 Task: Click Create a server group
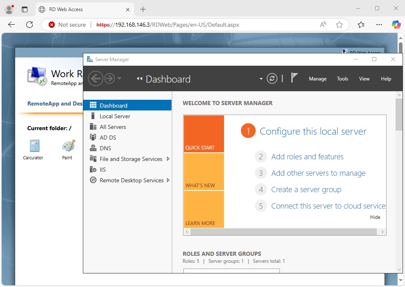(306, 189)
